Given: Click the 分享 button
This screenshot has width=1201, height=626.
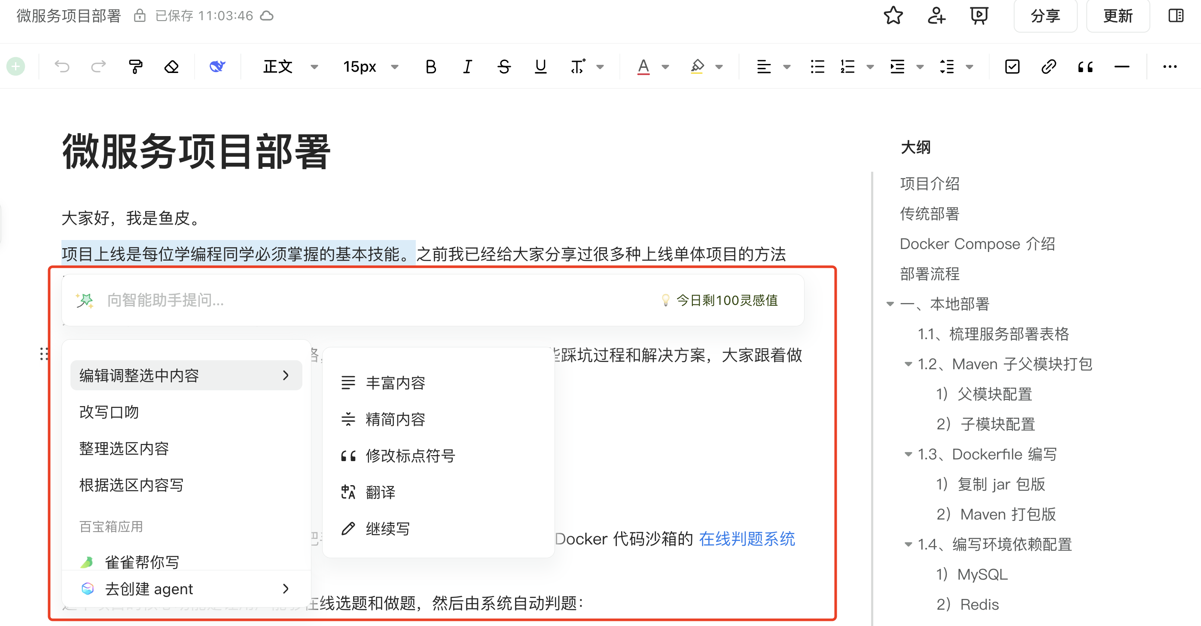Looking at the screenshot, I should [1045, 16].
